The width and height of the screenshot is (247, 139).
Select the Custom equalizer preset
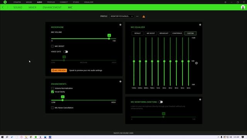click(x=190, y=33)
